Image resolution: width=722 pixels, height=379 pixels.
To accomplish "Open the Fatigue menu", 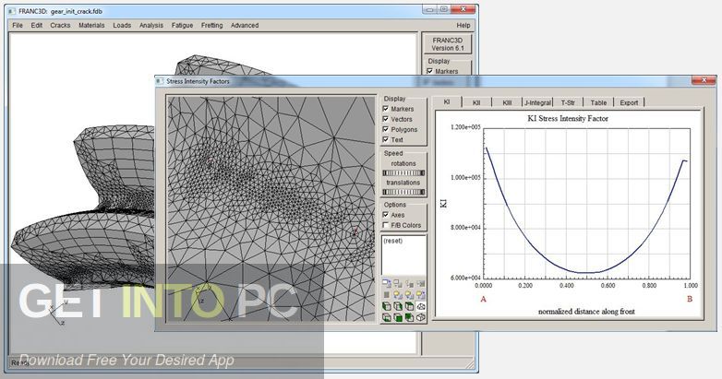I will click(x=182, y=25).
